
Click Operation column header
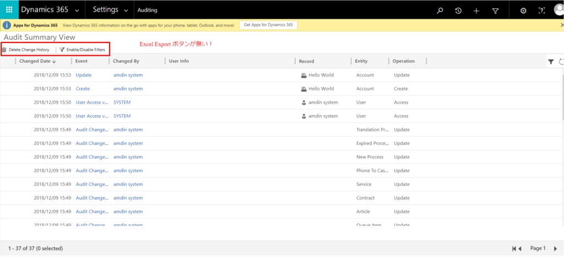(404, 61)
